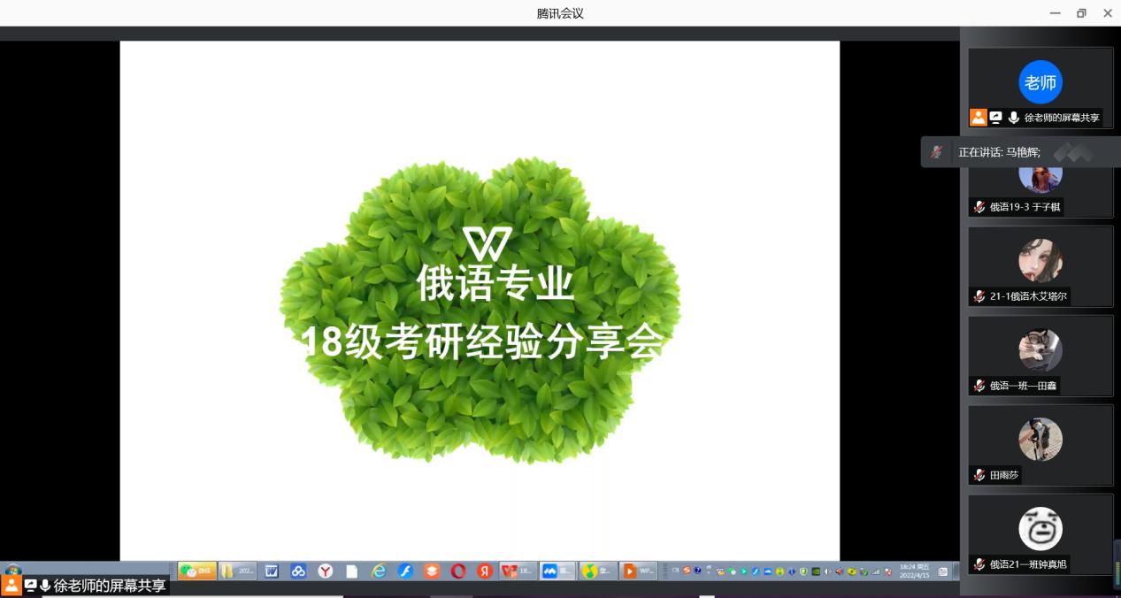Click the microphone icon on teacher's video tile
This screenshot has width=1121, height=598.
click(x=1013, y=118)
